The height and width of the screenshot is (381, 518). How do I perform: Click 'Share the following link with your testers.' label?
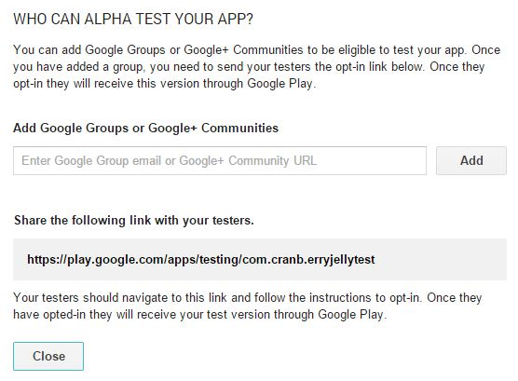click(x=134, y=220)
